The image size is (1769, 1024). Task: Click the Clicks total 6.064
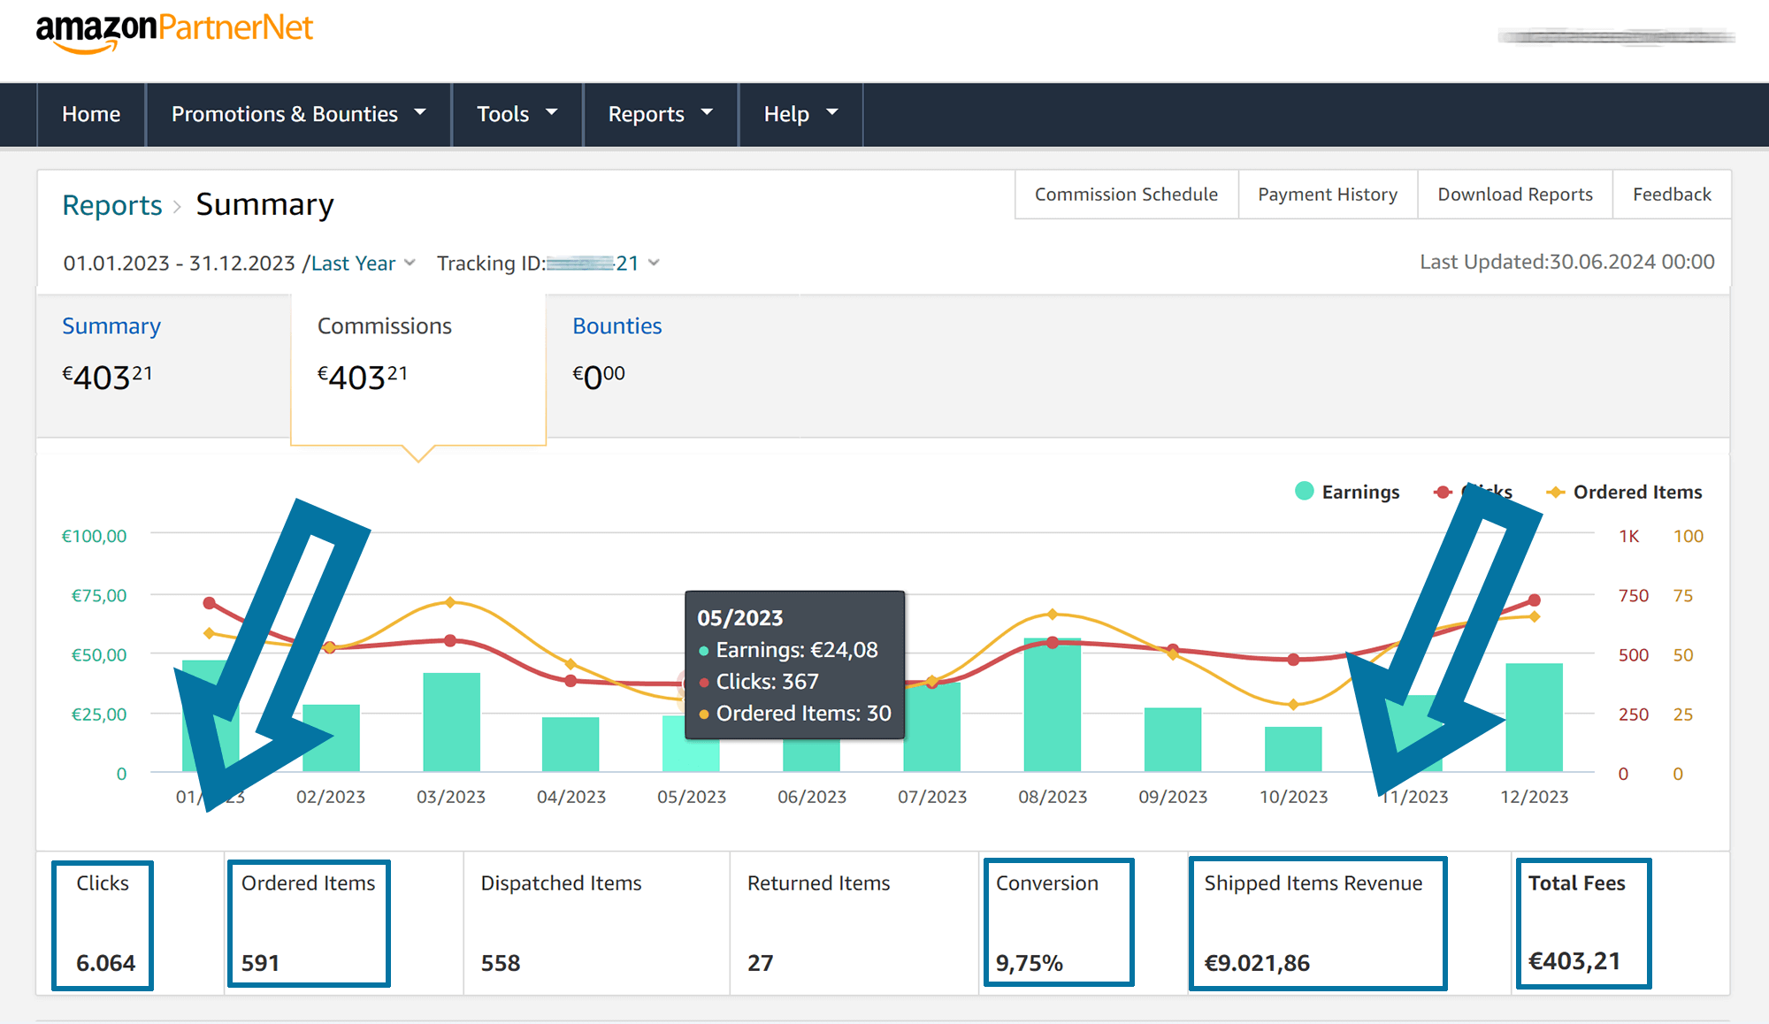[x=106, y=963]
